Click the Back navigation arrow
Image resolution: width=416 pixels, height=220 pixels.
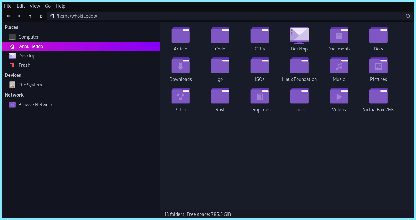(x=8, y=16)
